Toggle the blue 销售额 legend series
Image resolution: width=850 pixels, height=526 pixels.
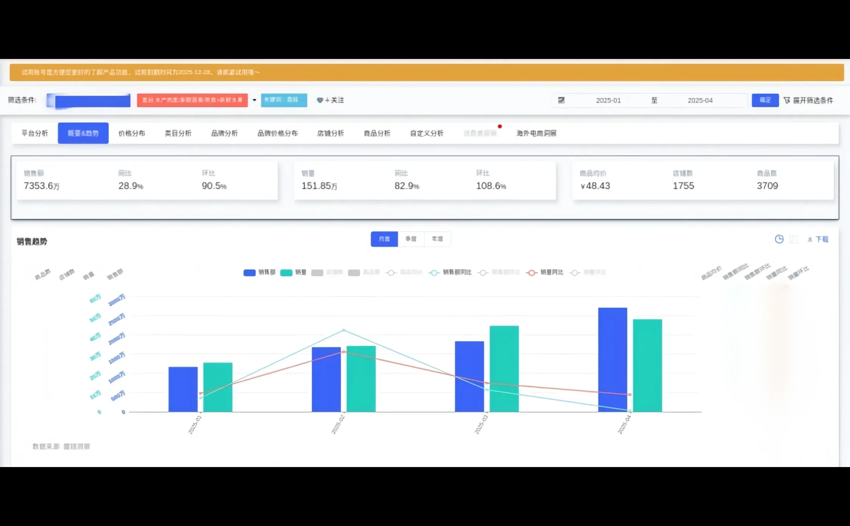(x=249, y=272)
